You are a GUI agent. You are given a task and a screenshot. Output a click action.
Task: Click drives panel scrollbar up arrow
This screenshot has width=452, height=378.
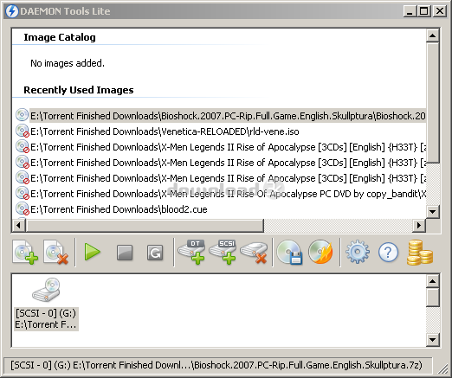pyautogui.click(x=432, y=281)
